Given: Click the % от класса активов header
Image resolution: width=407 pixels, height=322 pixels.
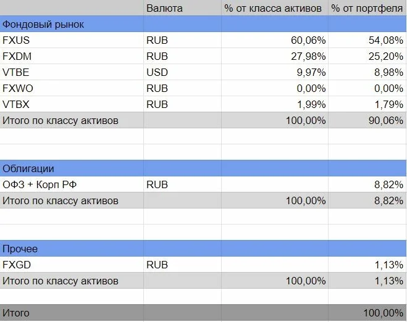Looking at the screenshot, I should tap(275, 8).
